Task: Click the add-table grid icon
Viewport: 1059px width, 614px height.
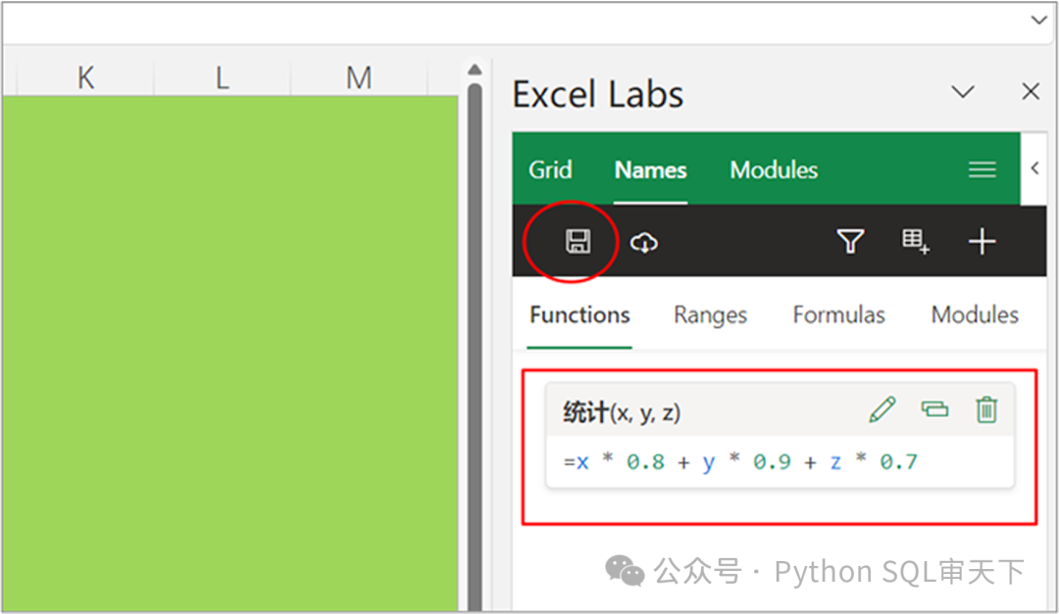Action: [x=915, y=241]
